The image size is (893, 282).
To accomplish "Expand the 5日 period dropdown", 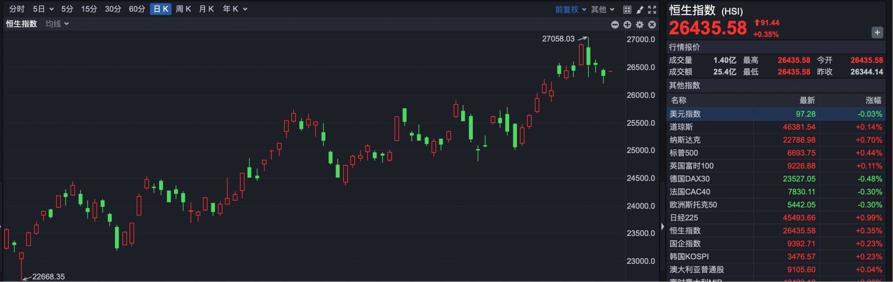I will click(x=43, y=9).
